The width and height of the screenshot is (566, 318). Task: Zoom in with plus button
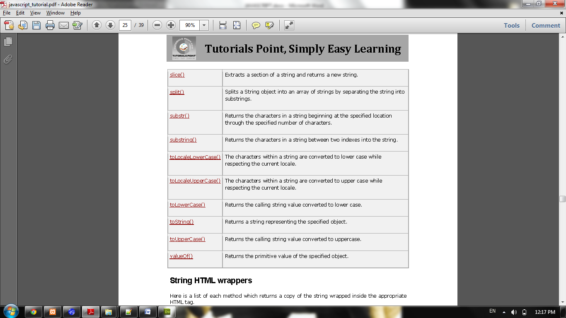pos(171,25)
